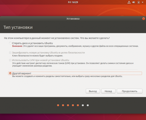The height and width of the screenshot is (120, 146).
Task: Click the battery power icon in top bar
Action: point(139,2)
